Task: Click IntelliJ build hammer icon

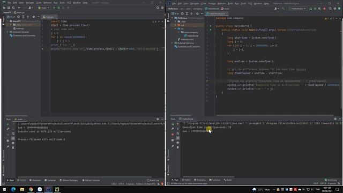Action: click(284, 9)
